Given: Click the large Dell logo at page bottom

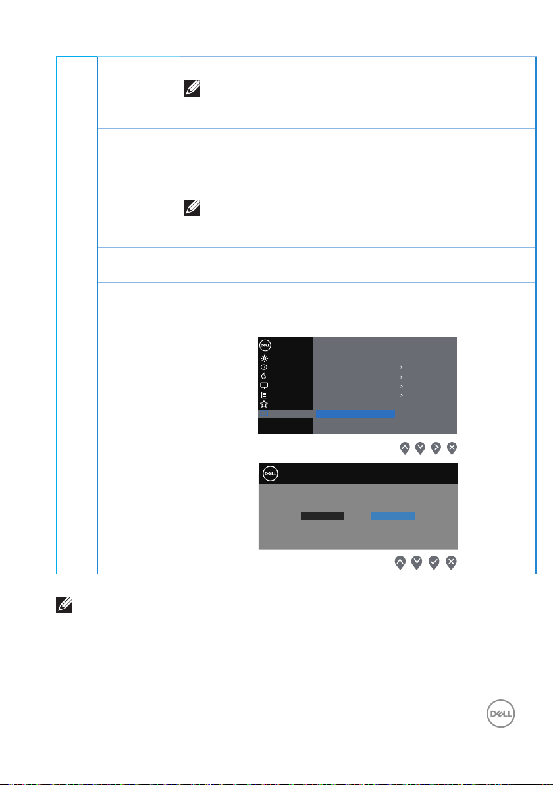Looking at the screenshot, I should (500, 713).
